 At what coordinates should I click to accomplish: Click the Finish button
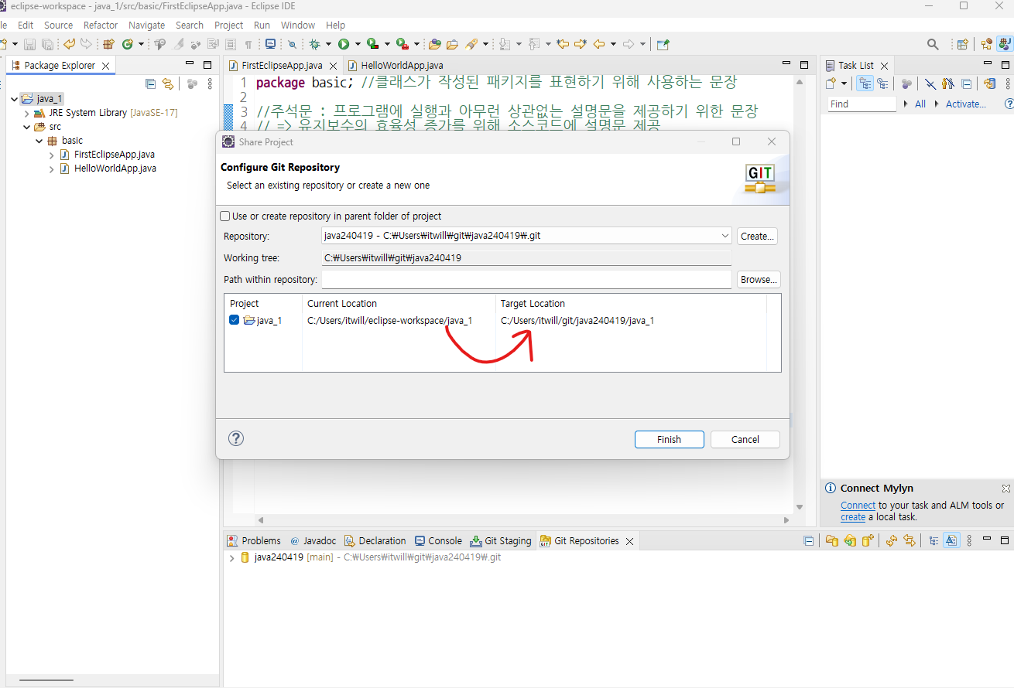pyautogui.click(x=669, y=439)
